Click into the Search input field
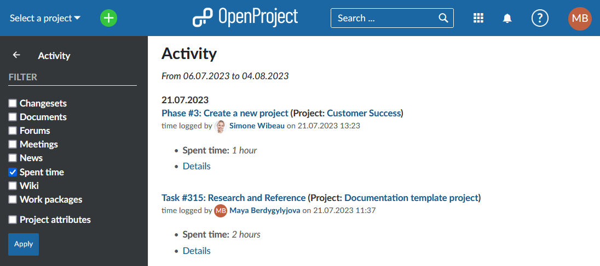Screen dimensions: 600x266 (383, 18)
